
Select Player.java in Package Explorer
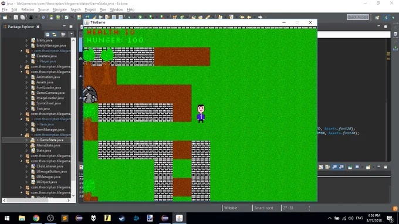(x=48, y=61)
